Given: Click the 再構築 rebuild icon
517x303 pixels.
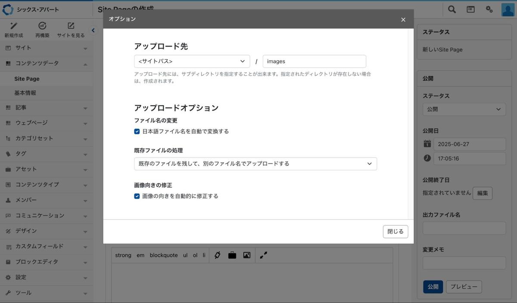Looking at the screenshot, I should coord(42,26).
